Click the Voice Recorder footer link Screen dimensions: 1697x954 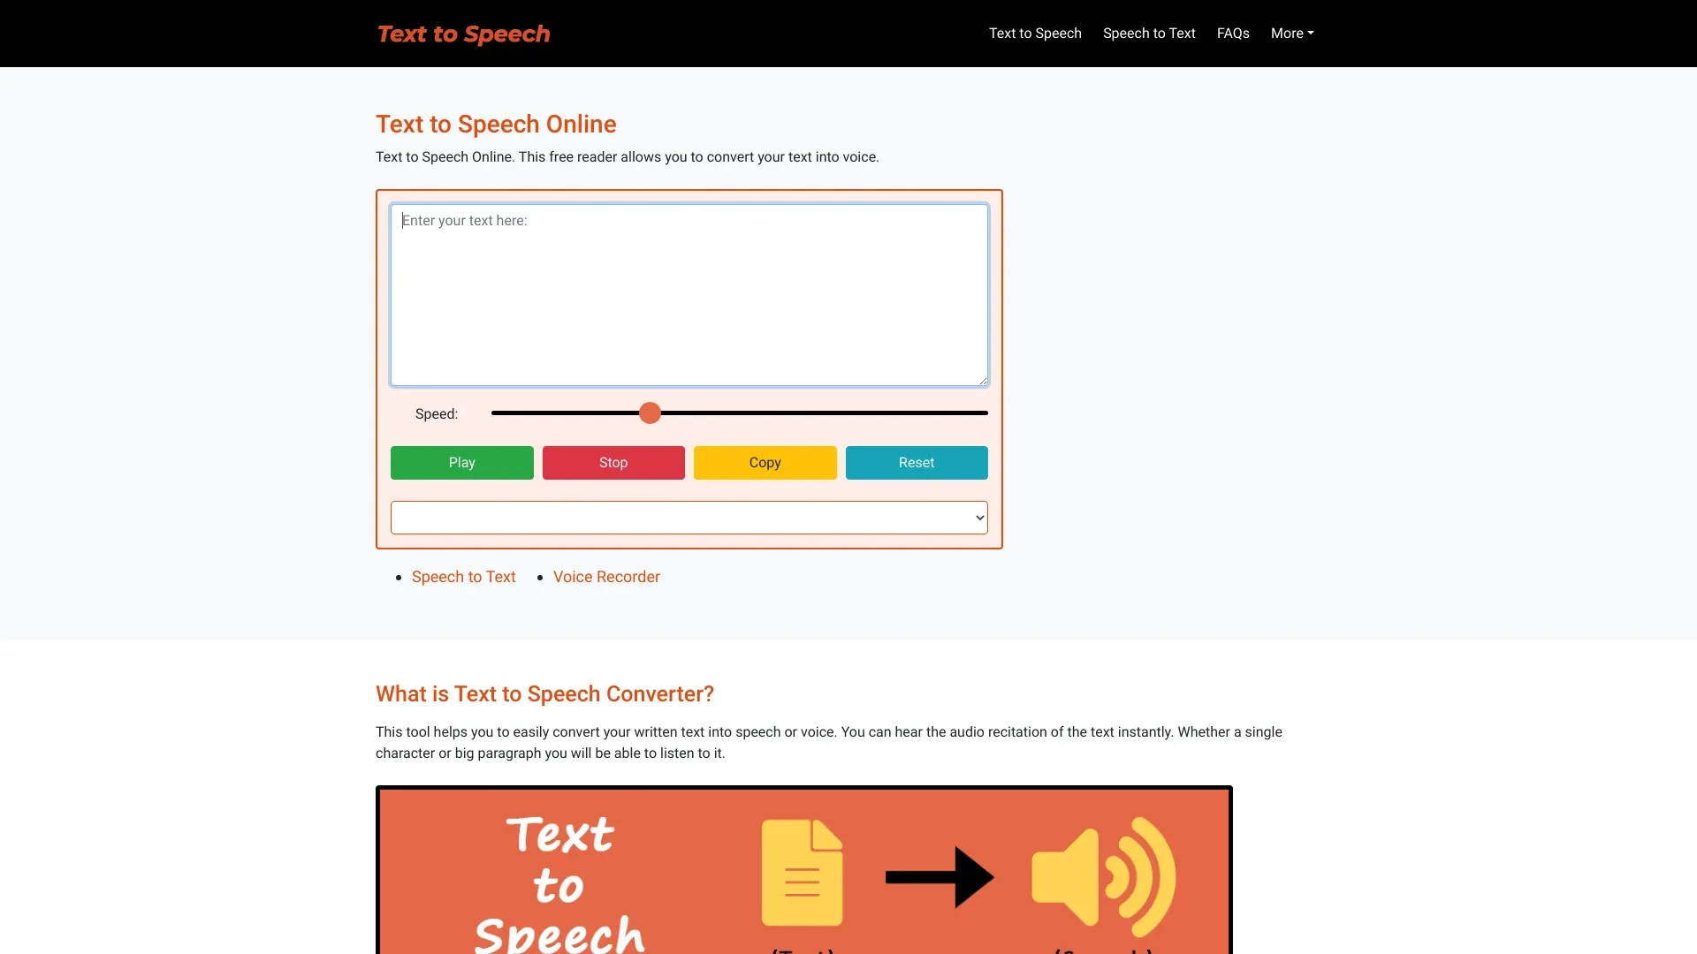click(x=606, y=577)
